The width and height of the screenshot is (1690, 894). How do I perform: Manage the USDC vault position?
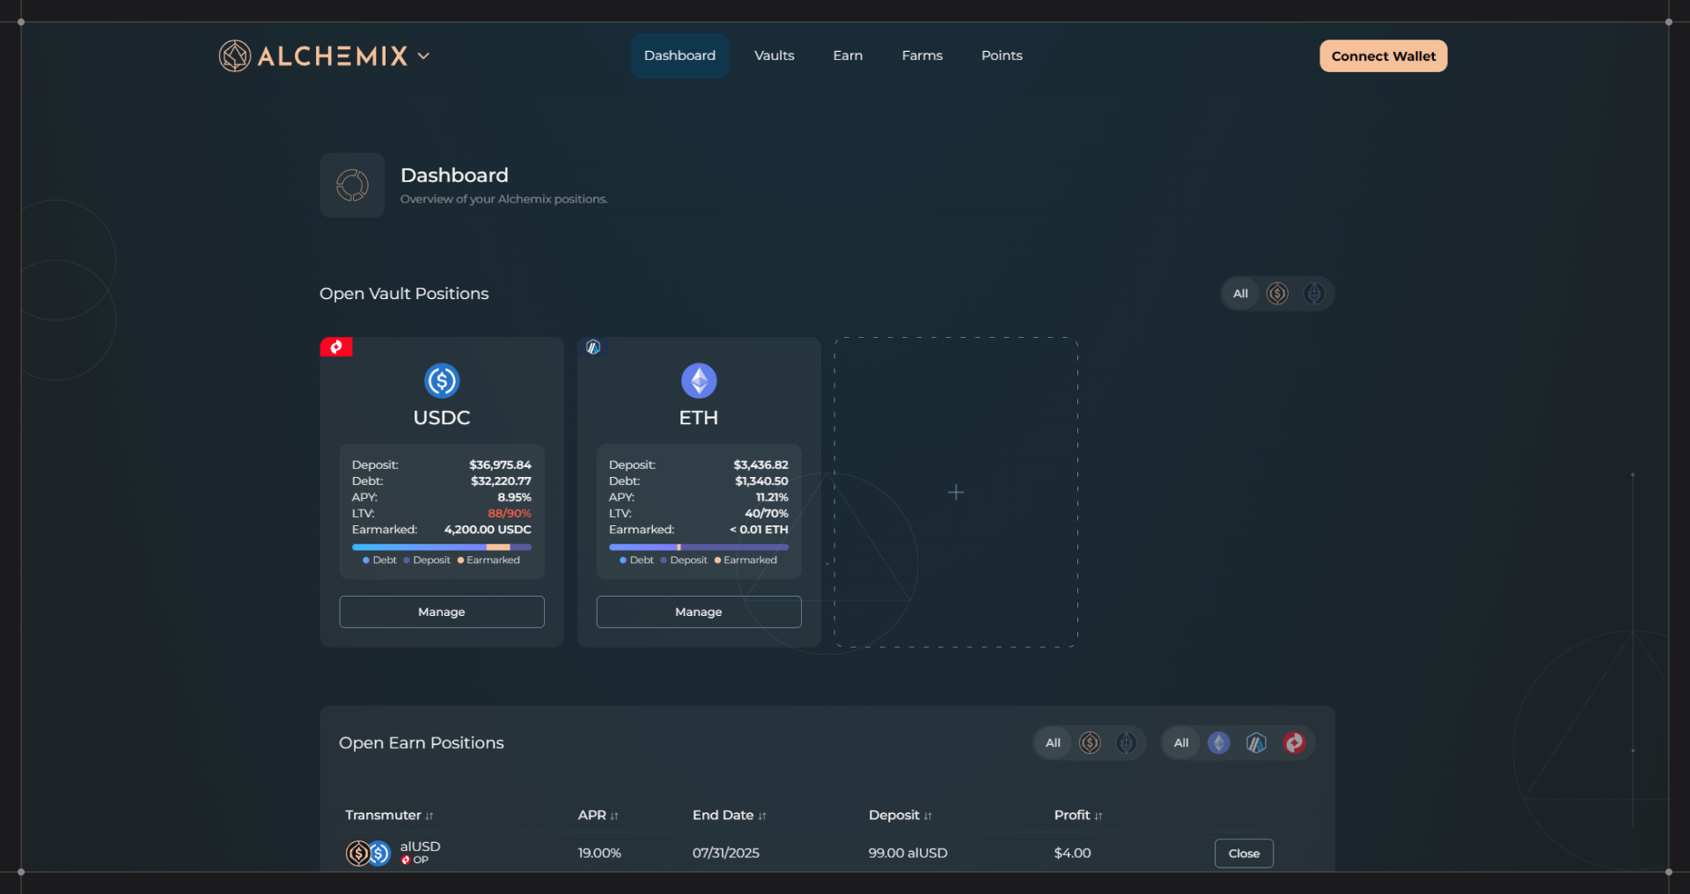[442, 612]
